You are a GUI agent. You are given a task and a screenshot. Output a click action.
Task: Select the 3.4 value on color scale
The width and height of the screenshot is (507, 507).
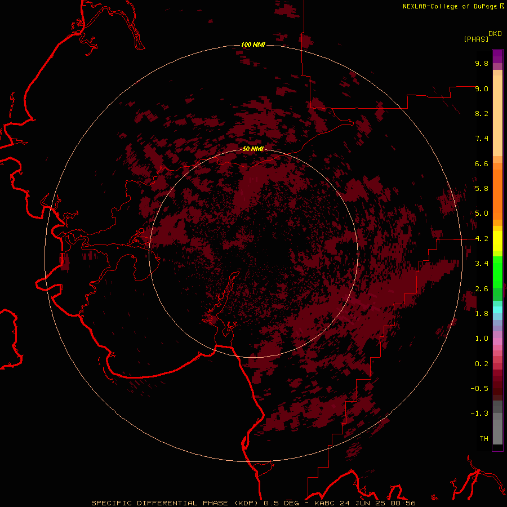[482, 264]
